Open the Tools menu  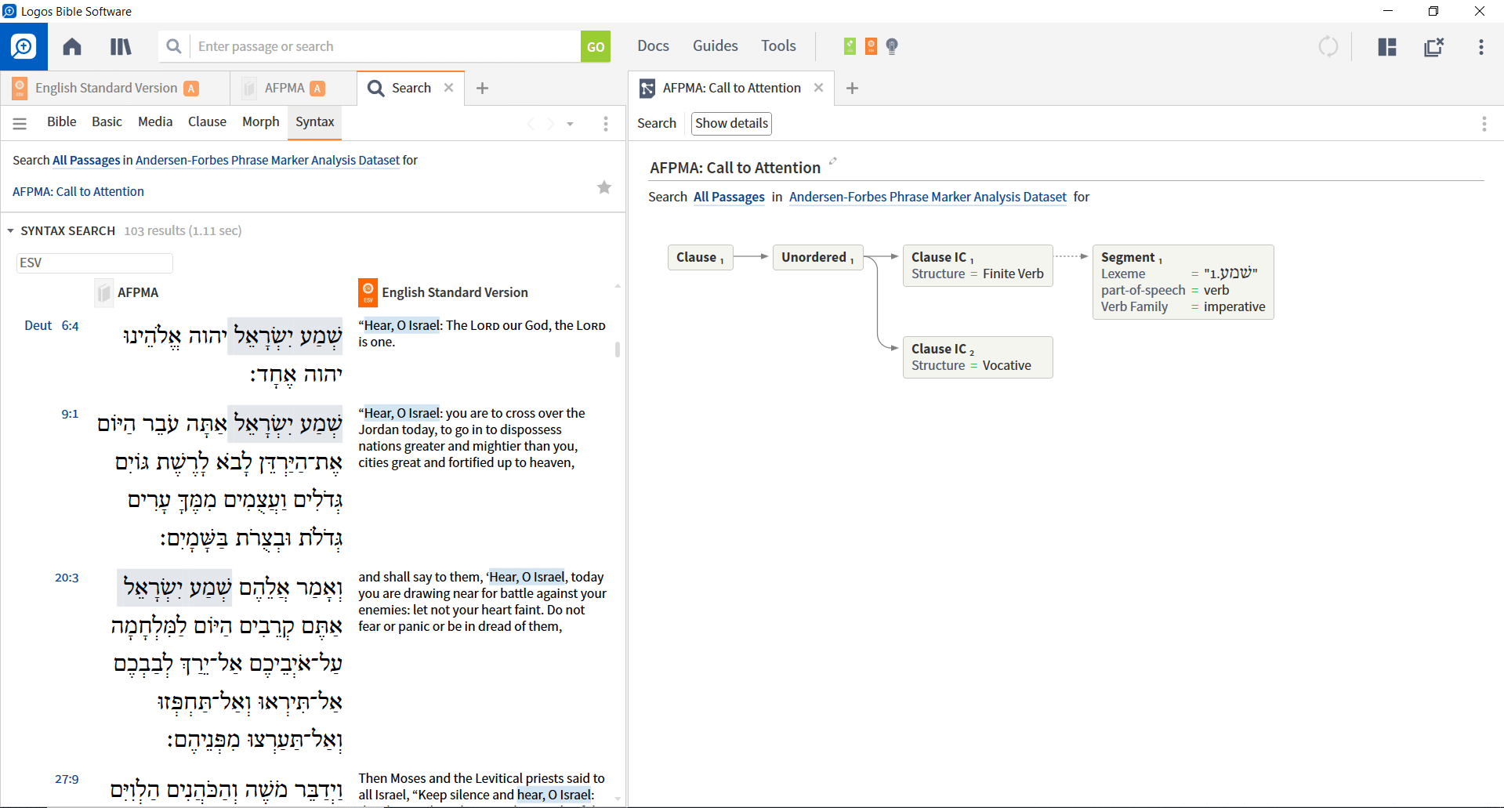778,46
